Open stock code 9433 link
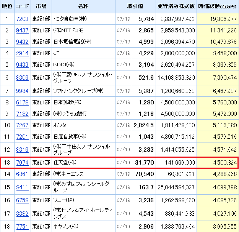Viewport: 239px width, 232px height. [22, 65]
